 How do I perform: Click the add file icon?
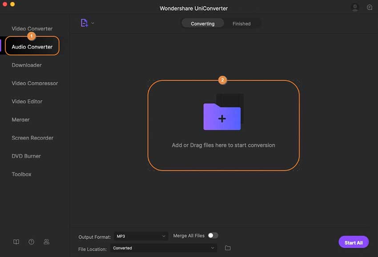84,23
